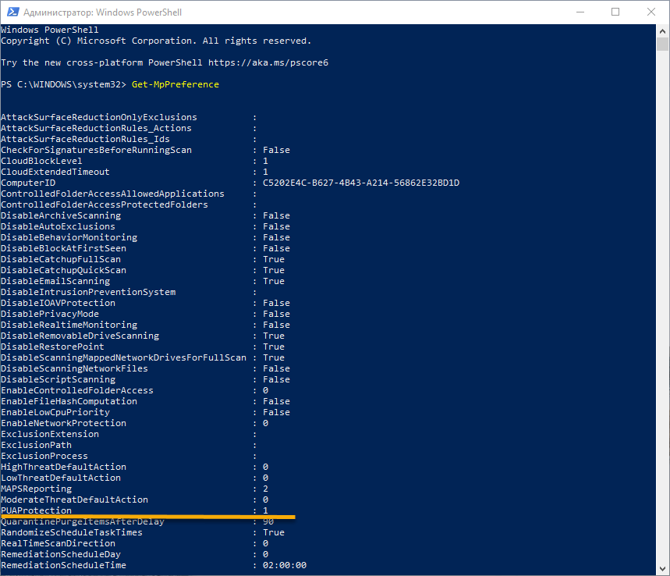
Task: Click the QuarantinePurgeItemsAfterDelay value 90
Action: [268, 521]
